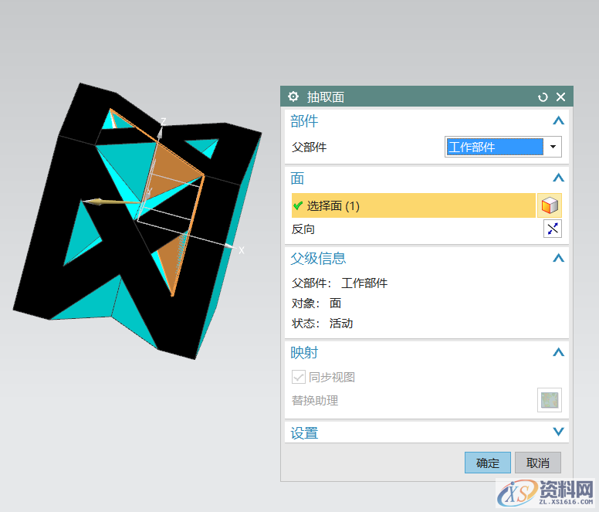Screen dimensions: 599x512
Task: Toggle the 同步视图 checkbox
Action: click(x=299, y=377)
